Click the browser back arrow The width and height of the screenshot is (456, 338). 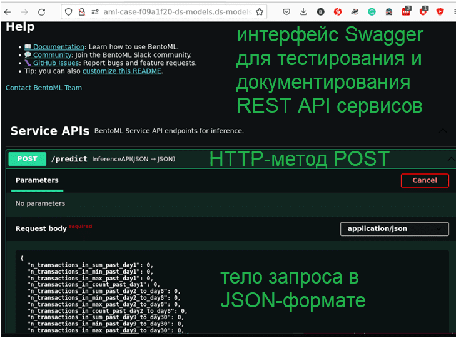click(8, 12)
